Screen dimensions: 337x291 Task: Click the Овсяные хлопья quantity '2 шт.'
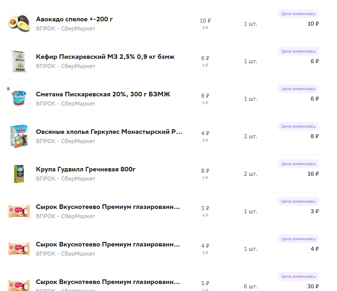tap(251, 136)
